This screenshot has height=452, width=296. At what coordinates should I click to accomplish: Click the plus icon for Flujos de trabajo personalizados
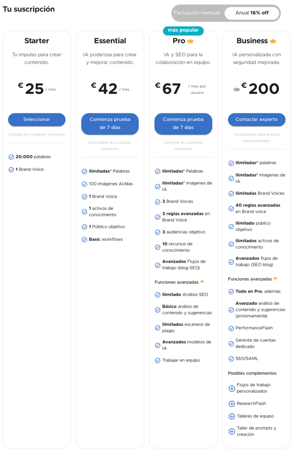pyautogui.click(x=231, y=388)
